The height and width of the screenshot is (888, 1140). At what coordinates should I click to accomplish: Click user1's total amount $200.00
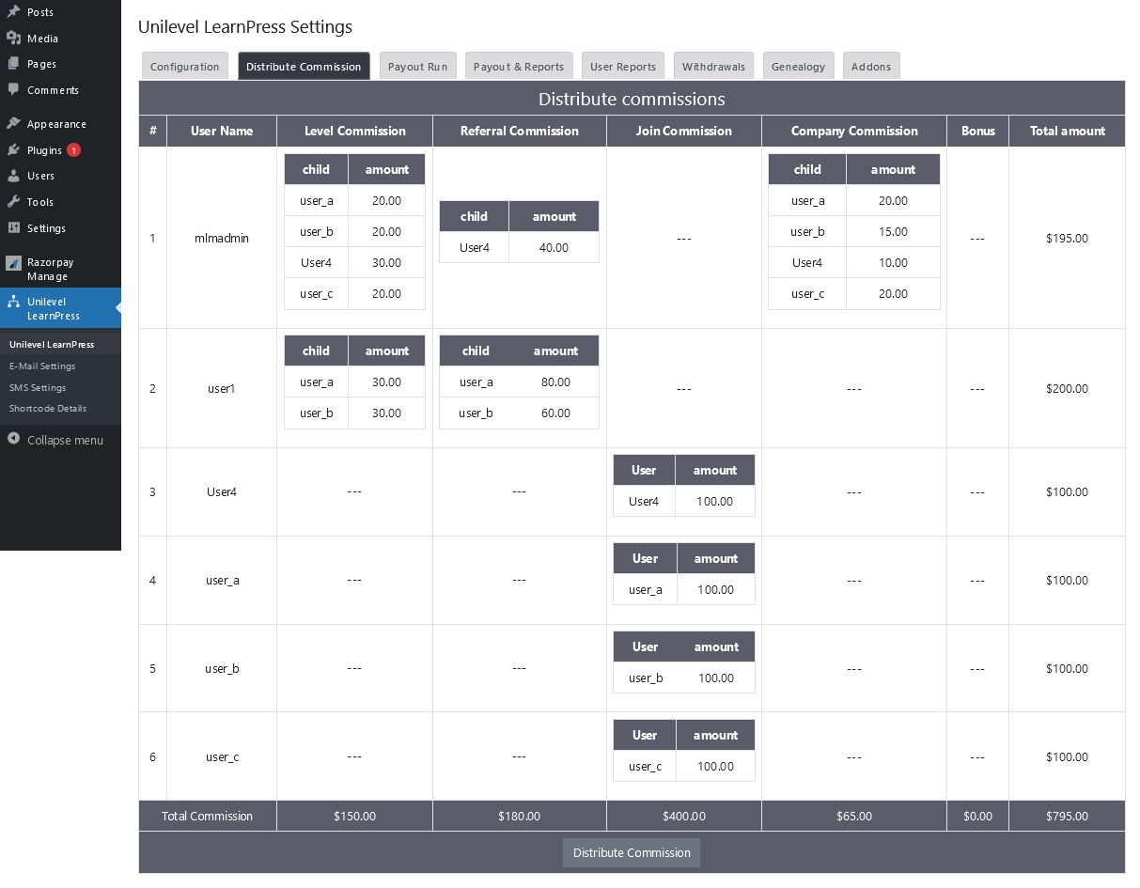pos(1067,388)
